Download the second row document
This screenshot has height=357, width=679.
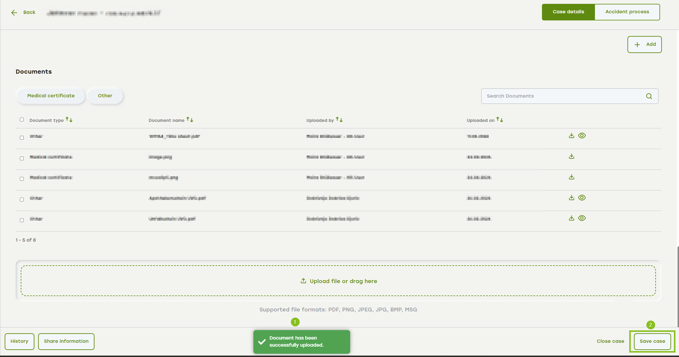point(571,156)
